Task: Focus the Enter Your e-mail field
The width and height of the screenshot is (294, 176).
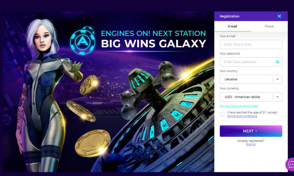Action: coord(251,45)
